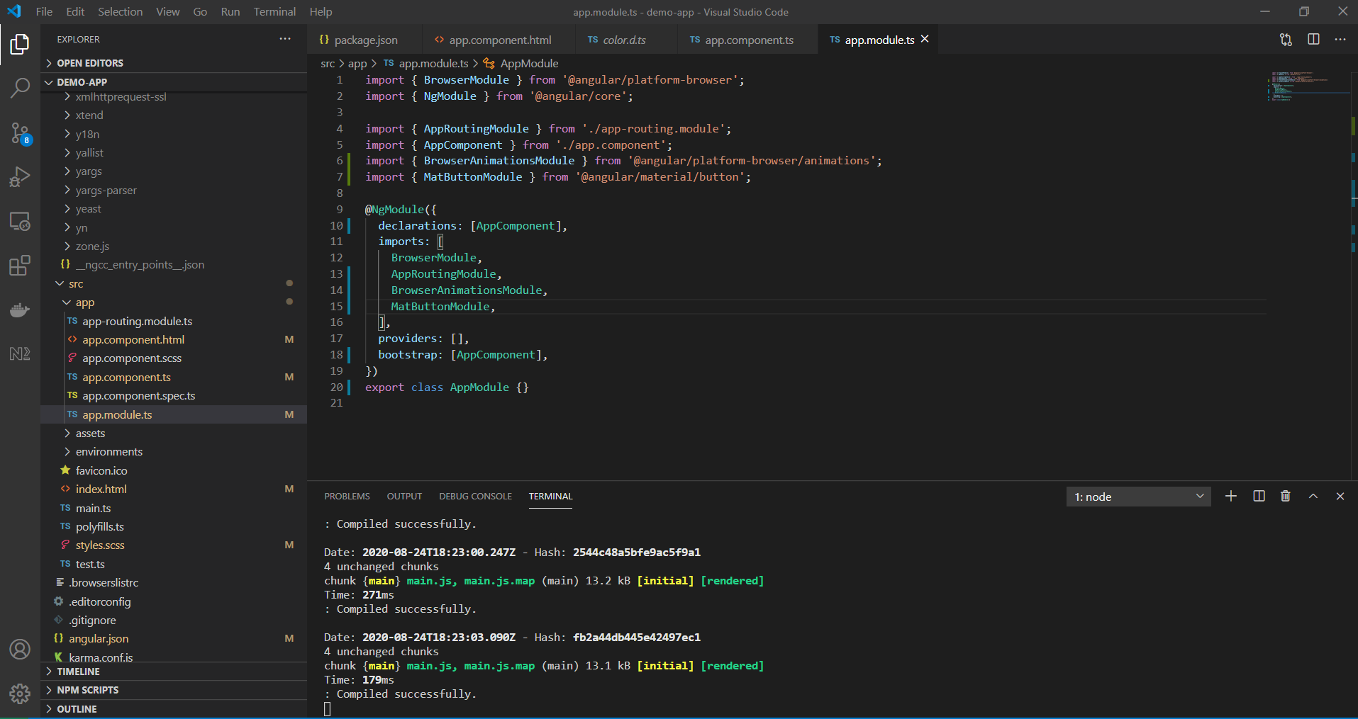Open a new terminal with the plus icon
The height and width of the screenshot is (719, 1358).
1231,496
